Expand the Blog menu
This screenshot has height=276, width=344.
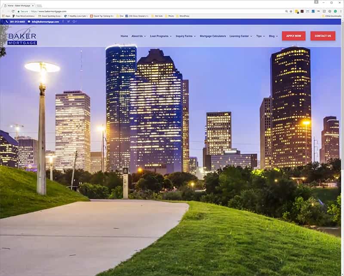[273, 36]
